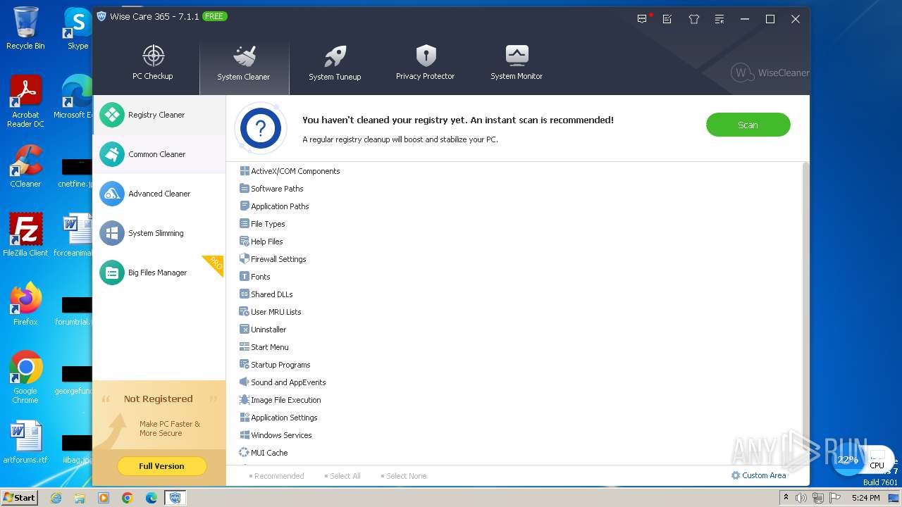The image size is (902, 507).
Task: Select the 'Shared DLLs' text row
Action: (272, 294)
